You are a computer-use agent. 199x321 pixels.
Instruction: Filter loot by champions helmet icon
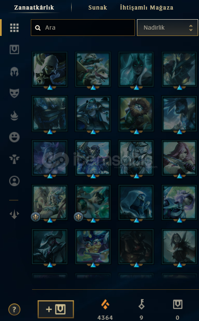click(14, 72)
